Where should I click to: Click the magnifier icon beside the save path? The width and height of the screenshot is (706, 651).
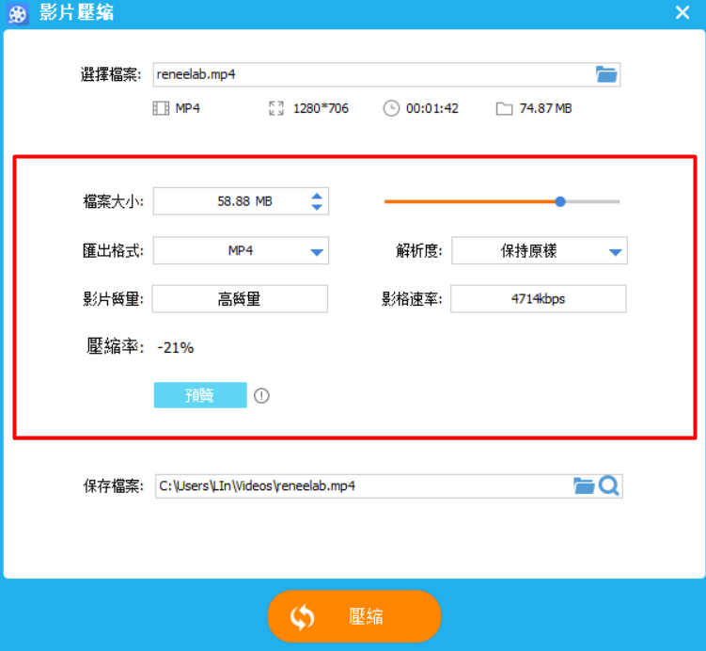pyautogui.click(x=609, y=485)
